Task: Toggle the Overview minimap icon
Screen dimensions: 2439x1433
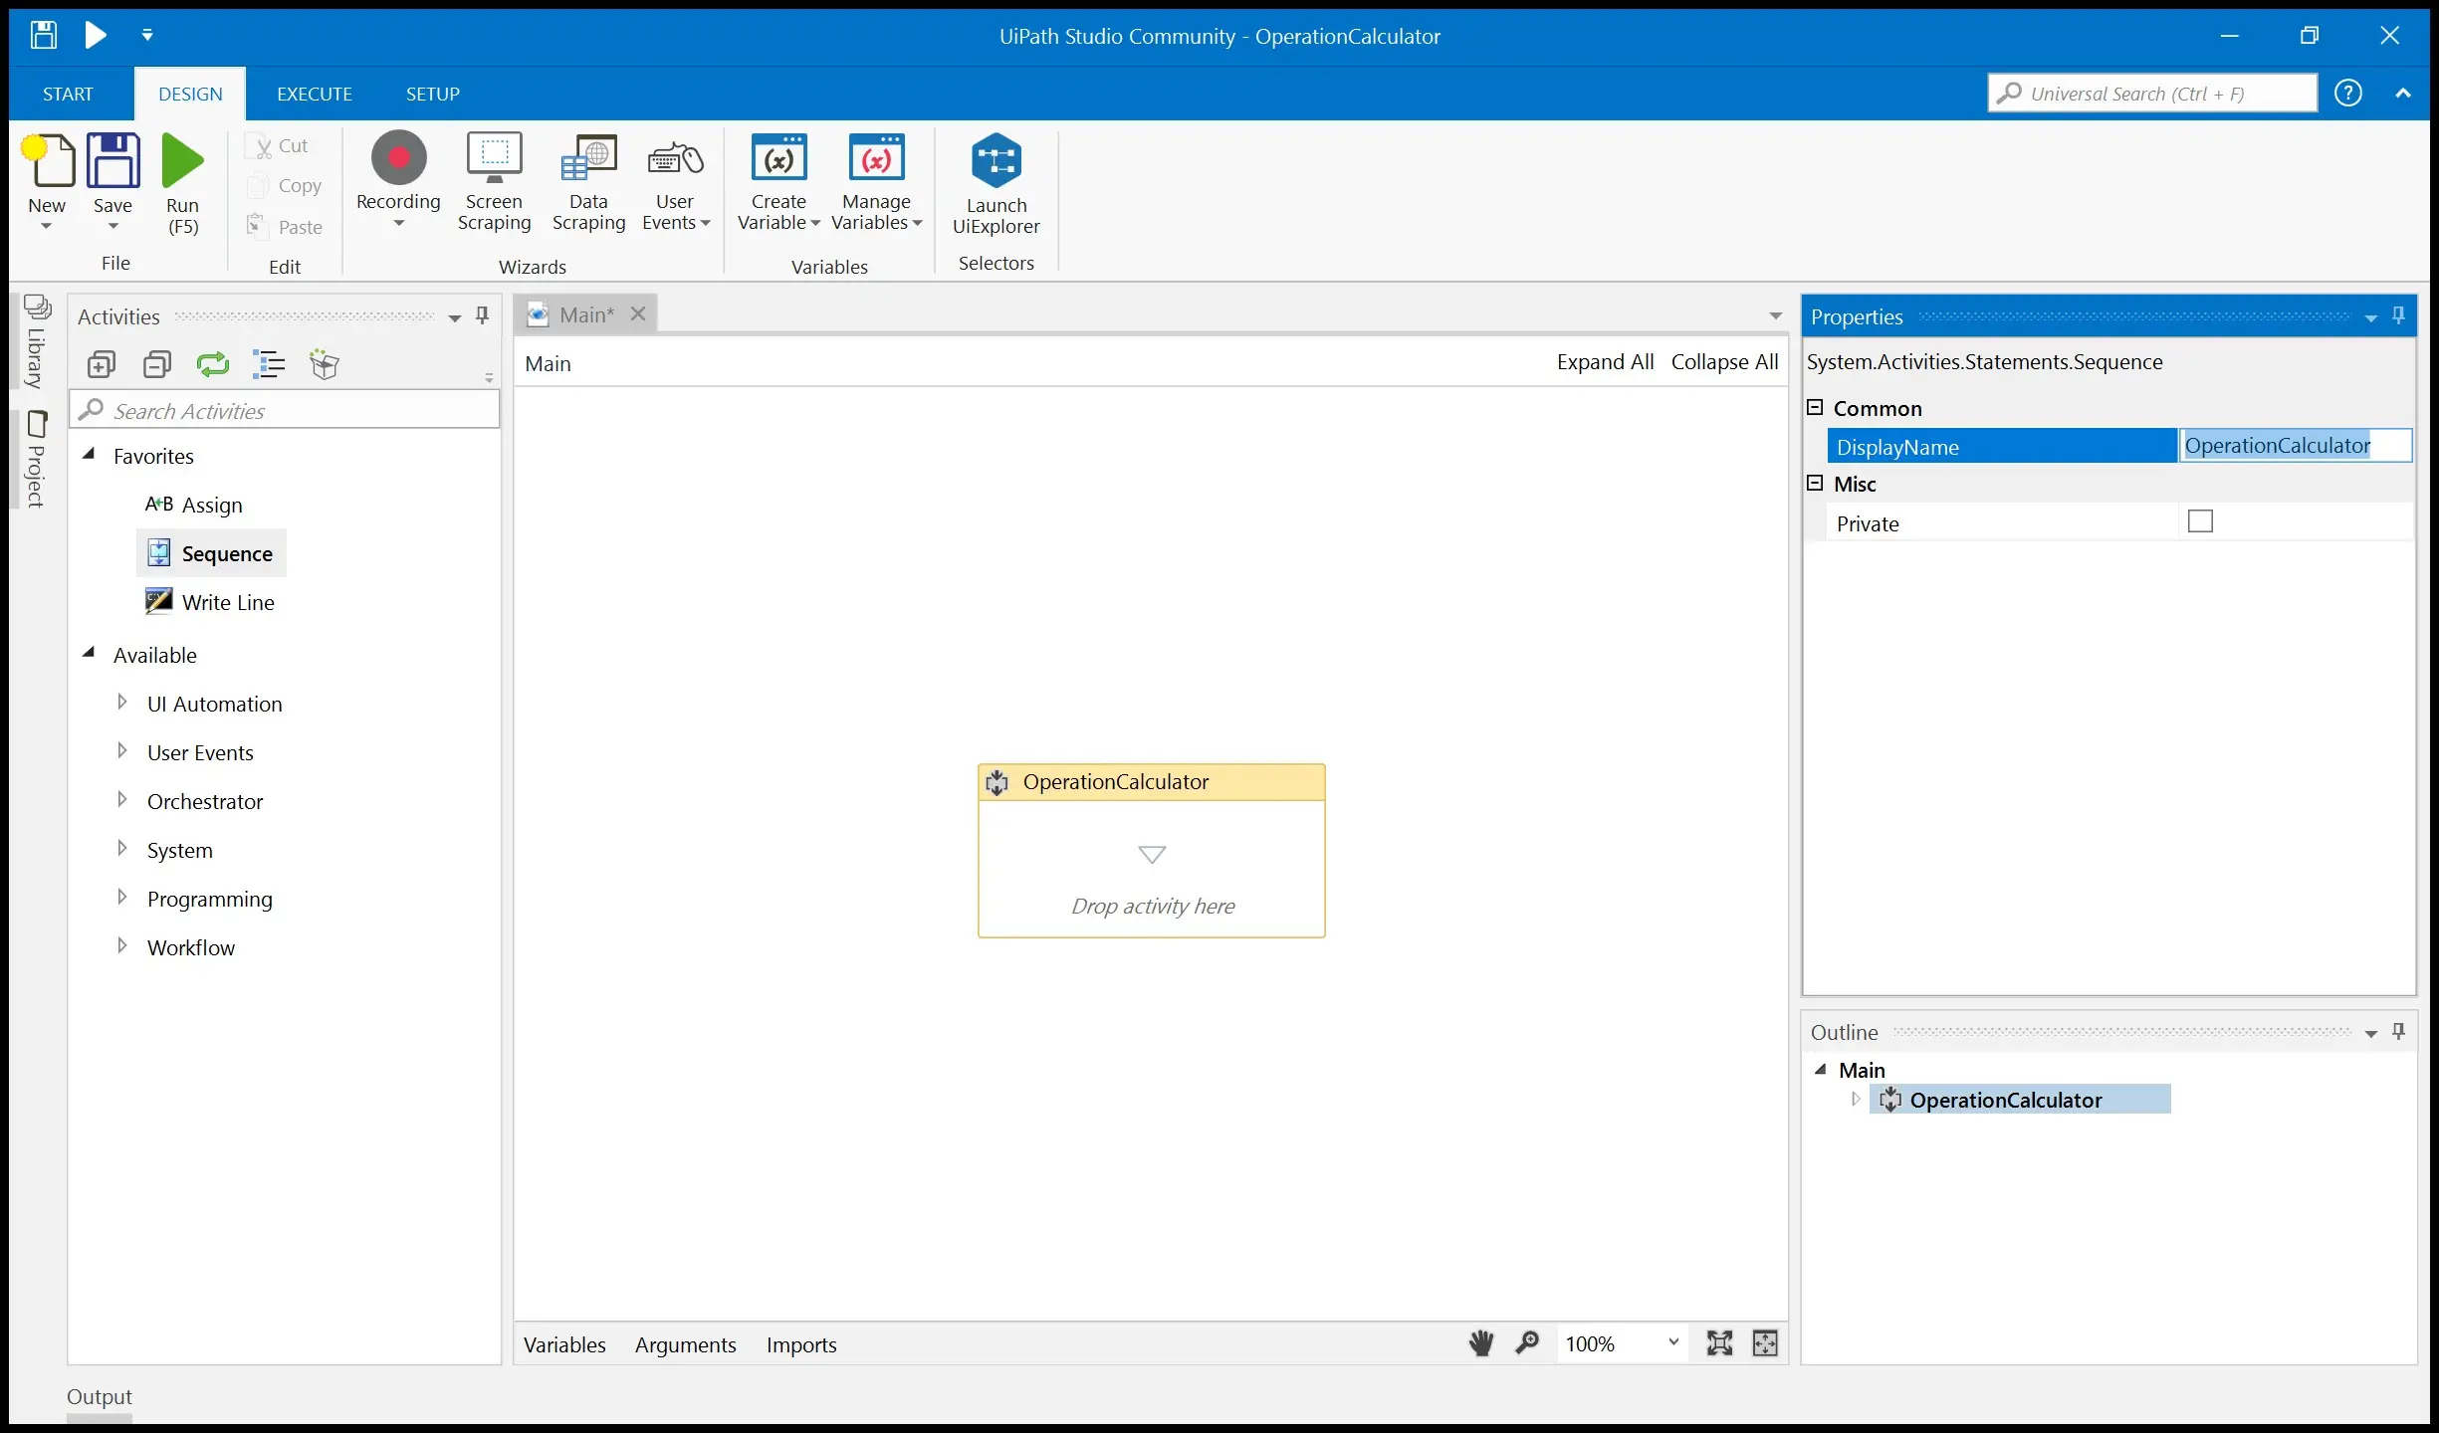Action: tap(1765, 1343)
